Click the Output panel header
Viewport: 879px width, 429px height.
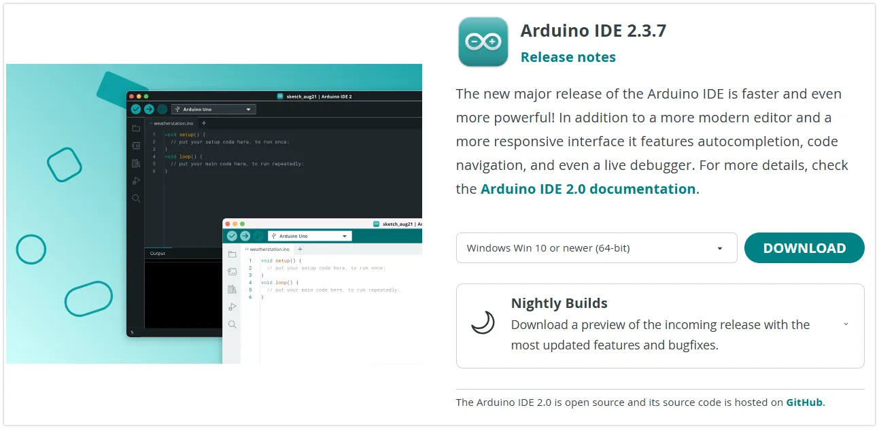pos(158,253)
